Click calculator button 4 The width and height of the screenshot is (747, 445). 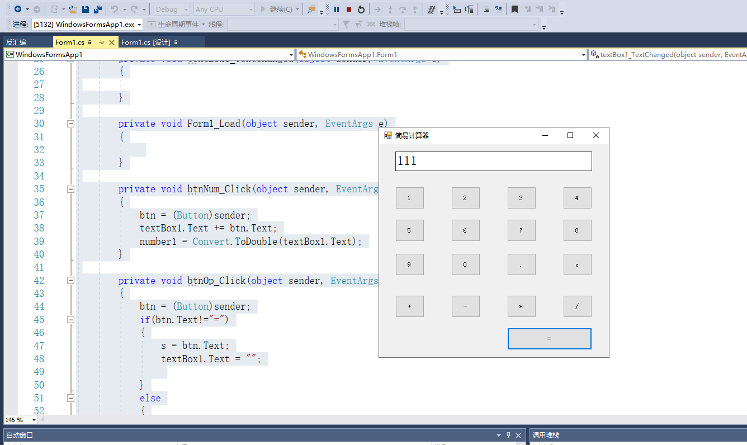pyautogui.click(x=578, y=198)
